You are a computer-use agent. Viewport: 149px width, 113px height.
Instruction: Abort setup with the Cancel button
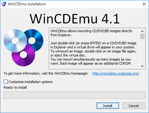pyautogui.click(x=134, y=106)
